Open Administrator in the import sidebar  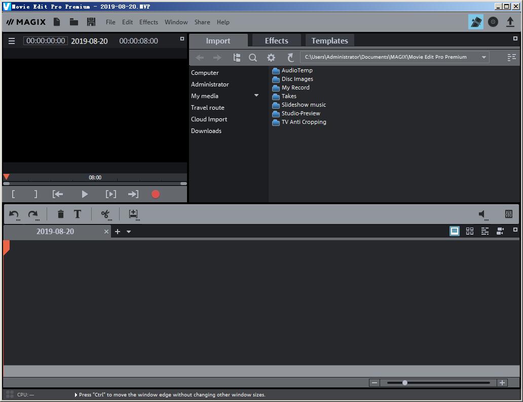210,84
